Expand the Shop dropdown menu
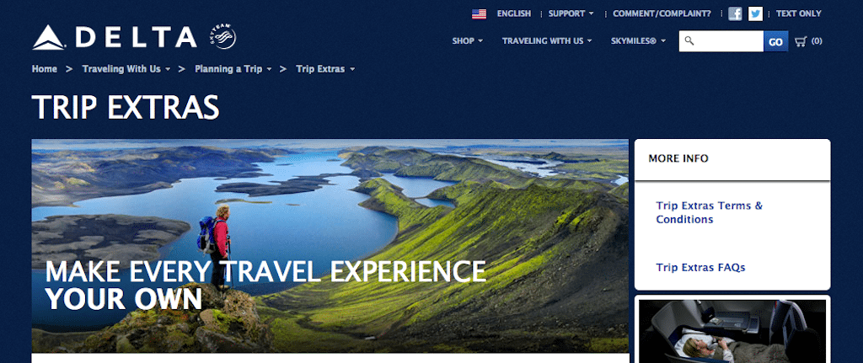This screenshot has height=363, width=863. pos(467,40)
